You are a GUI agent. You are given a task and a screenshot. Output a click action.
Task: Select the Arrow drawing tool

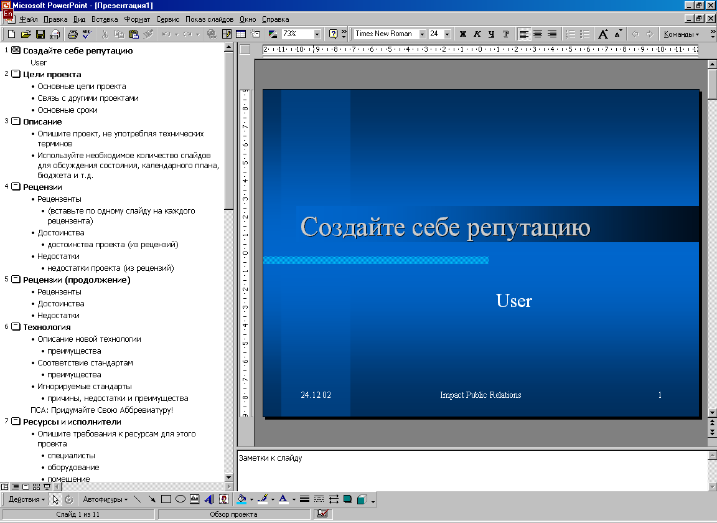tap(151, 499)
